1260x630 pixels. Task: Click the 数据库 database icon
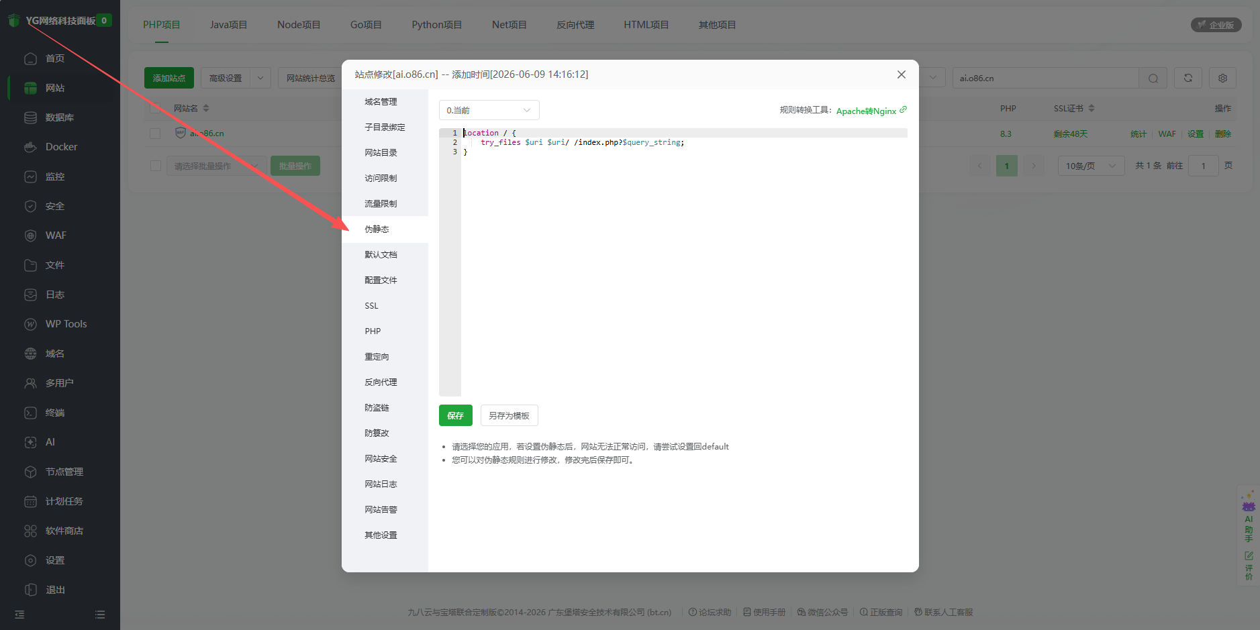click(x=30, y=117)
